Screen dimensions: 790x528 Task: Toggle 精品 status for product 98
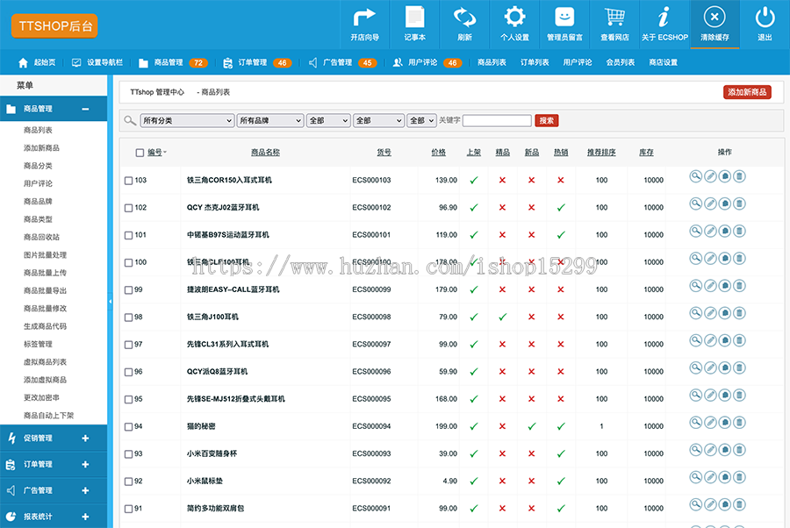click(502, 318)
